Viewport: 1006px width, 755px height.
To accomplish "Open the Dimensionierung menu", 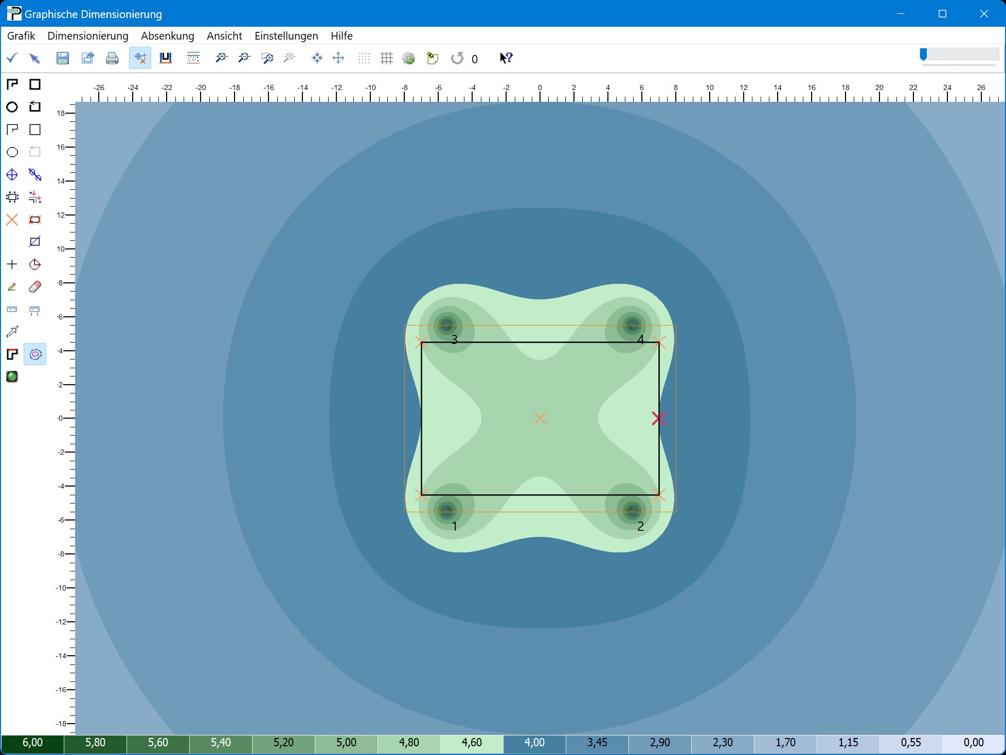I will [87, 36].
